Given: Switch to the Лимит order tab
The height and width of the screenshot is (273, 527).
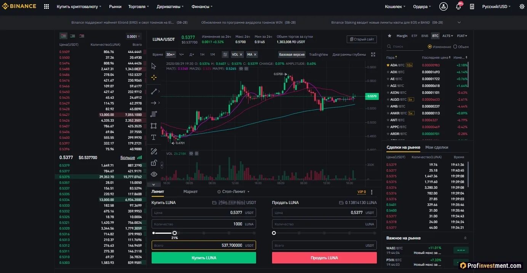Looking at the screenshot, I should point(158,192).
